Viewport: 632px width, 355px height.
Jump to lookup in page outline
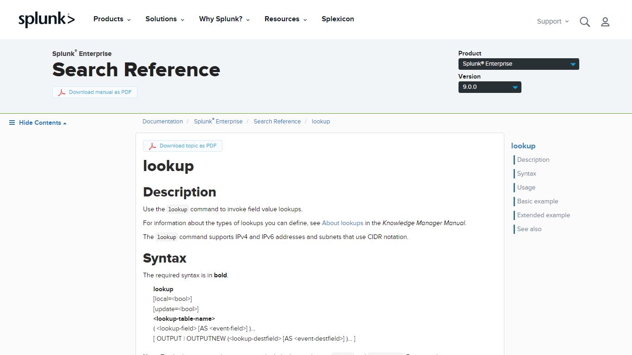pyautogui.click(x=523, y=146)
